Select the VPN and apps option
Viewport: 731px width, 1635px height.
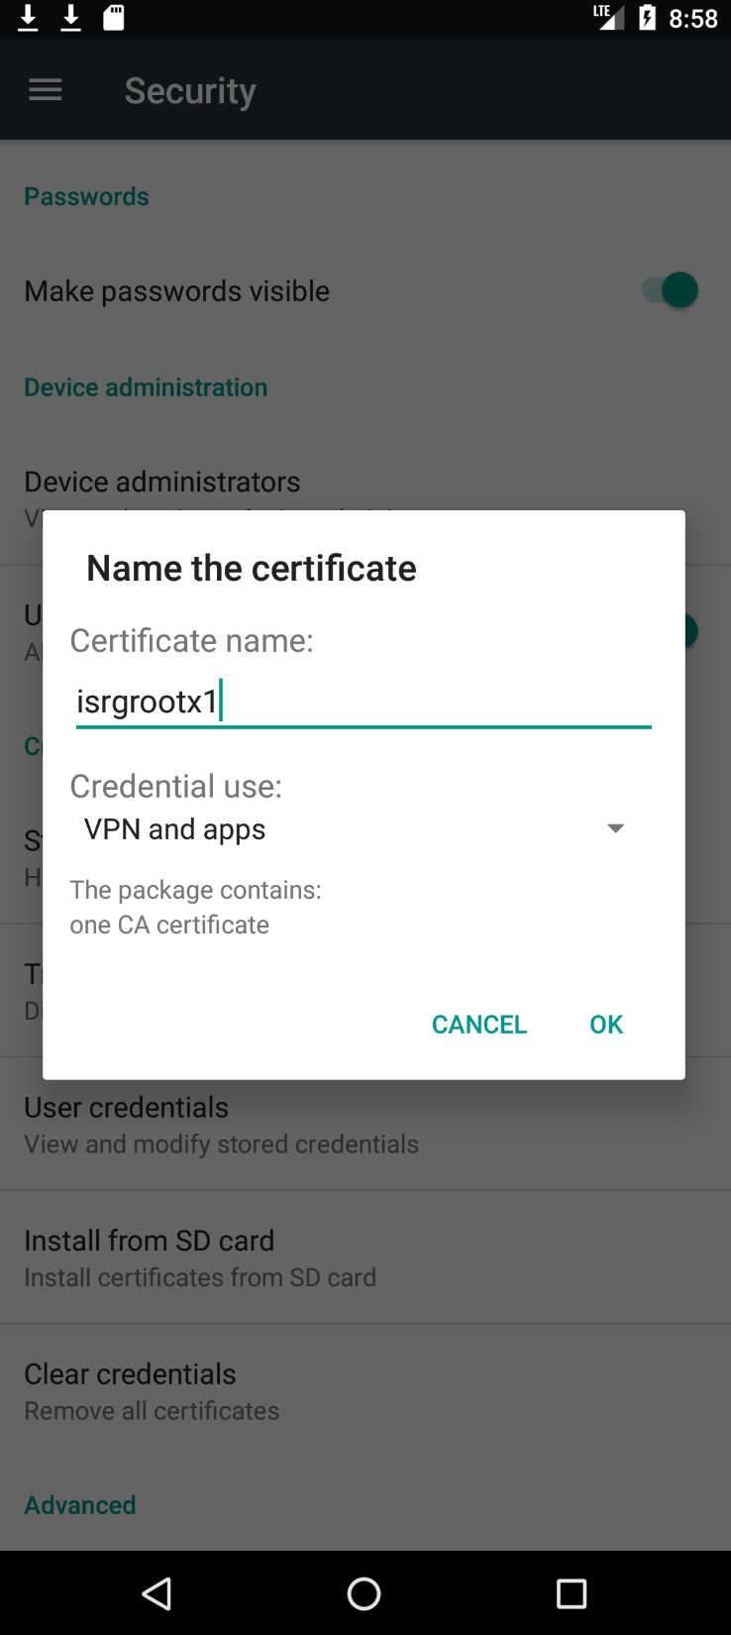point(175,829)
